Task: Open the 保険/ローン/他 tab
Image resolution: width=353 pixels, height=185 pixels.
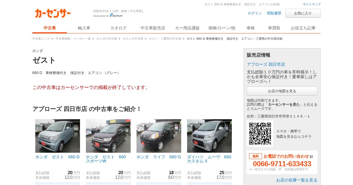Action: click(x=222, y=28)
